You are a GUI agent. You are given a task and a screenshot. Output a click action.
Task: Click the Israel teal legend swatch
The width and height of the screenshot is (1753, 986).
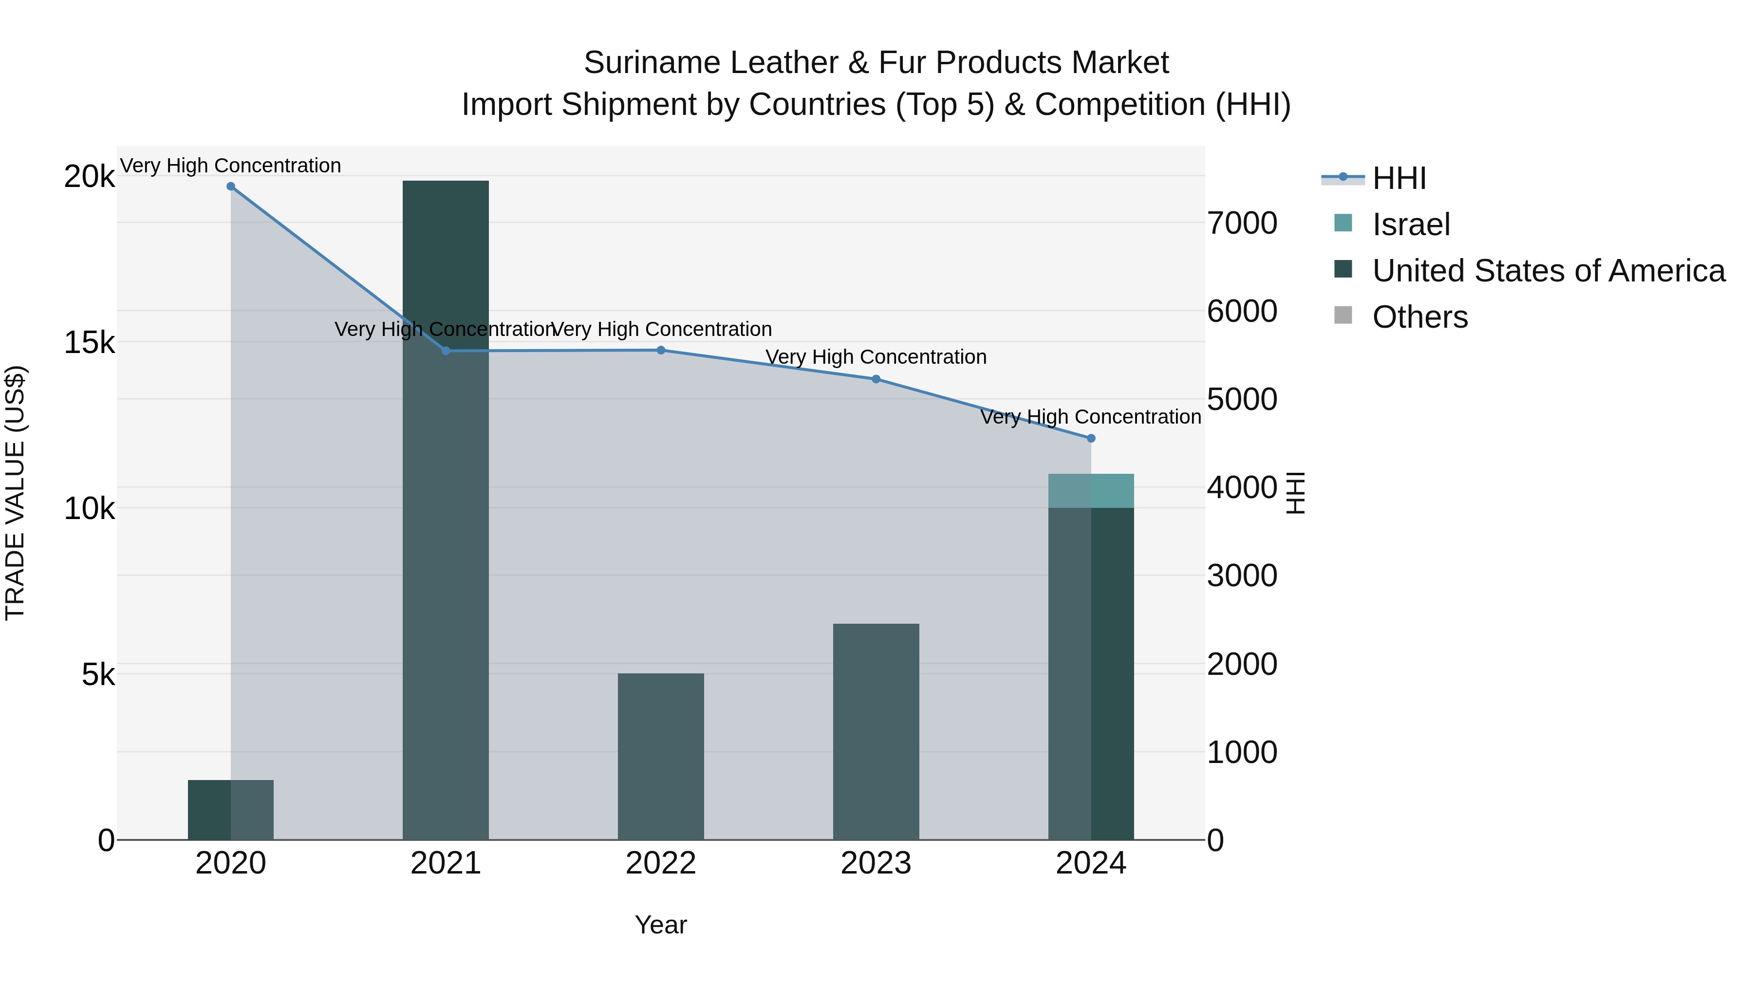1343,223
